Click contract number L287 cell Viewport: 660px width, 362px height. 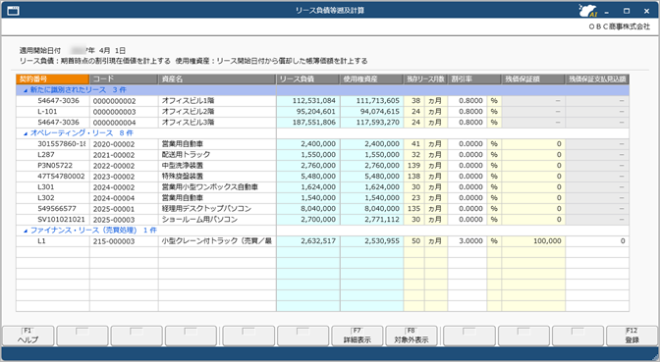53,155
